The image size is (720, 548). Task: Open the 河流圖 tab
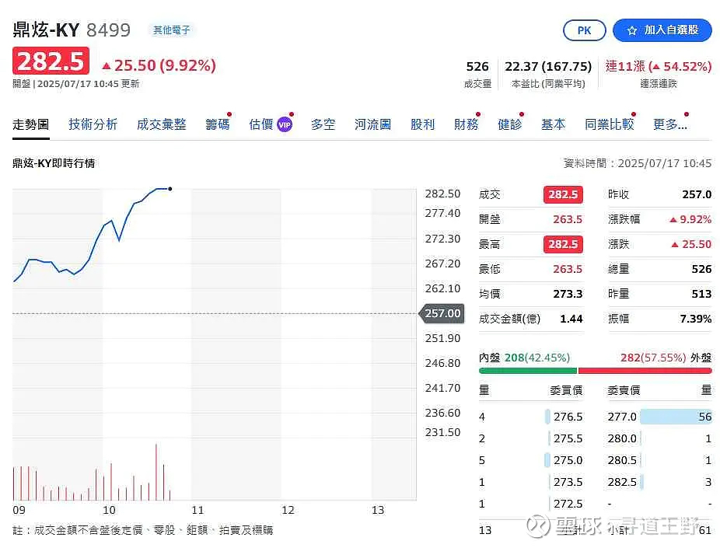coord(373,124)
